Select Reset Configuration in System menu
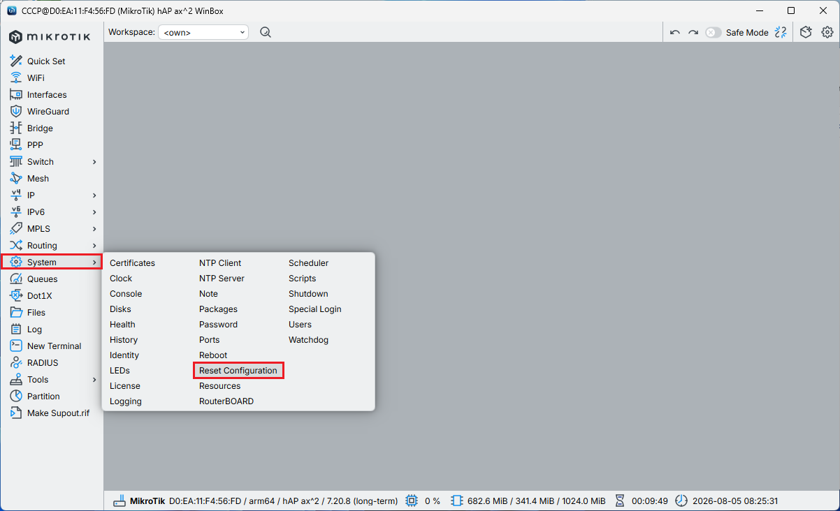This screenshot has height=511, width=840. tap(238, 371)
